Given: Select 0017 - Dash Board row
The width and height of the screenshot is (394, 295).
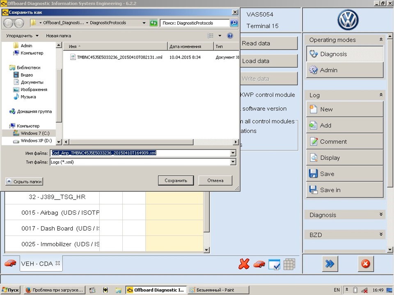Looking at the screenshot, I should pyautogui.click(x=52, y=228).
